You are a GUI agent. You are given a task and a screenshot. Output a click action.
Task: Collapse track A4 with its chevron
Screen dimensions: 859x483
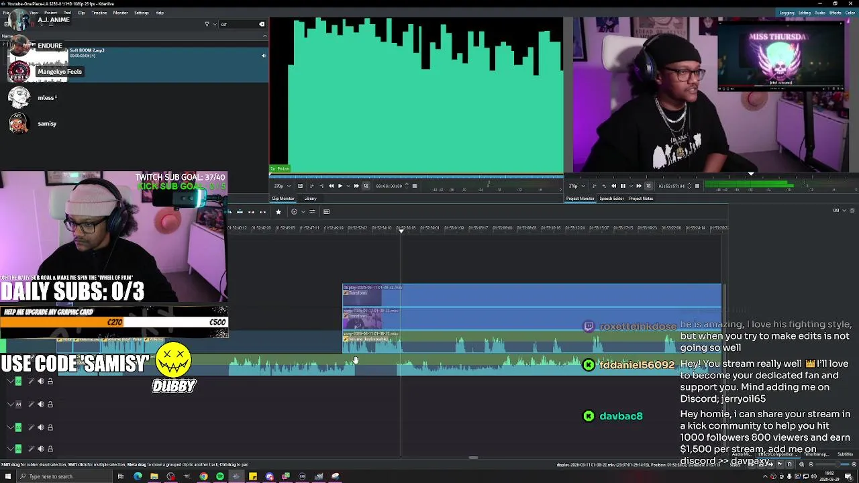(10, 404)
